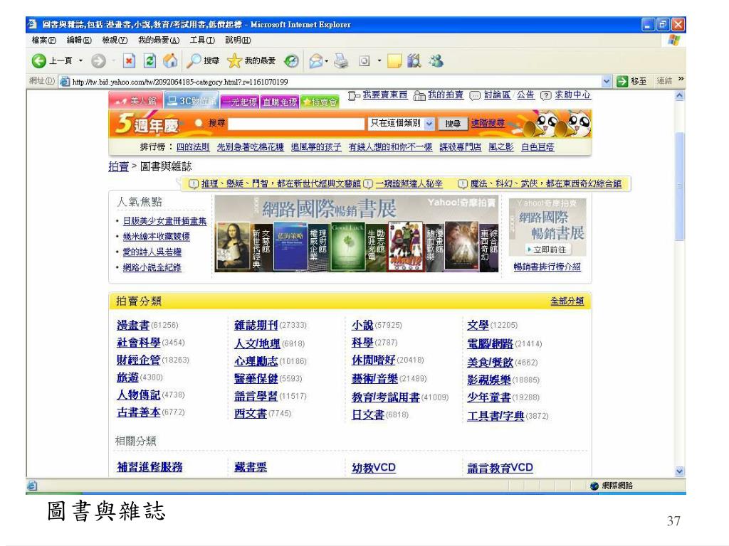Switch to the 美人館 tab
The height and width of the screenshot is (546, 729).
tap(135, 100)
